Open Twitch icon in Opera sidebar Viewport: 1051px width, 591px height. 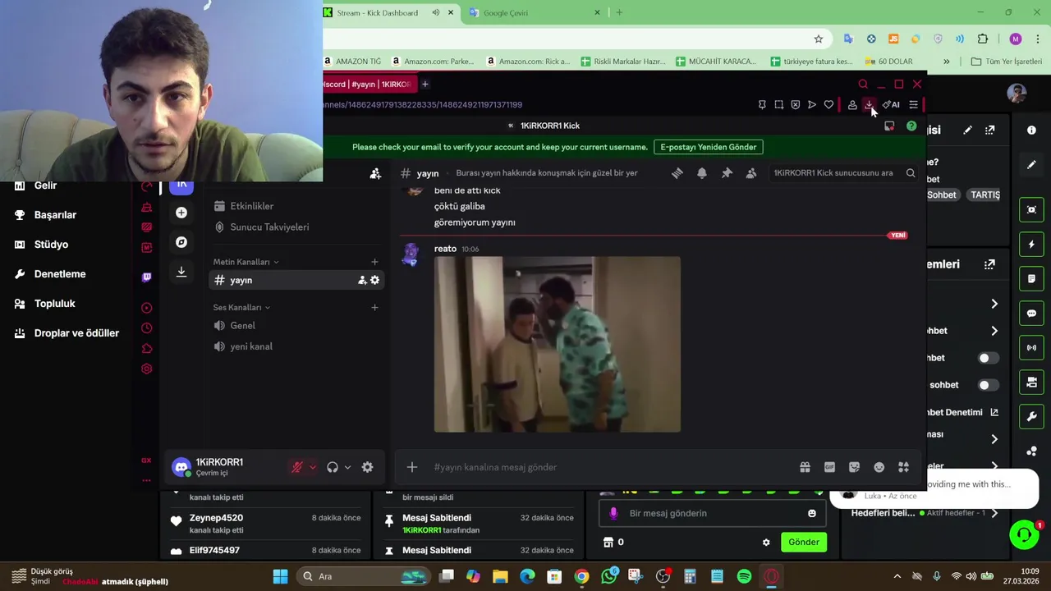146,277
